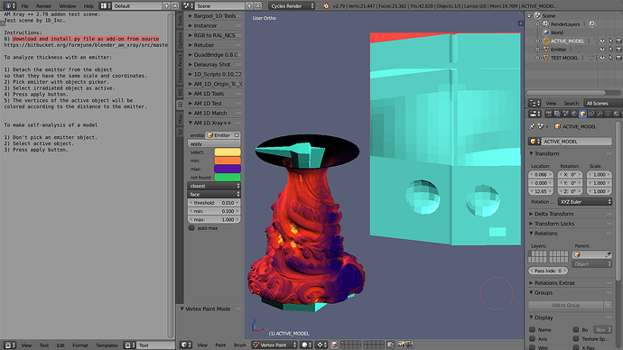Click the Add to Group button
623x350 pixels.
[x=566, y=305]
